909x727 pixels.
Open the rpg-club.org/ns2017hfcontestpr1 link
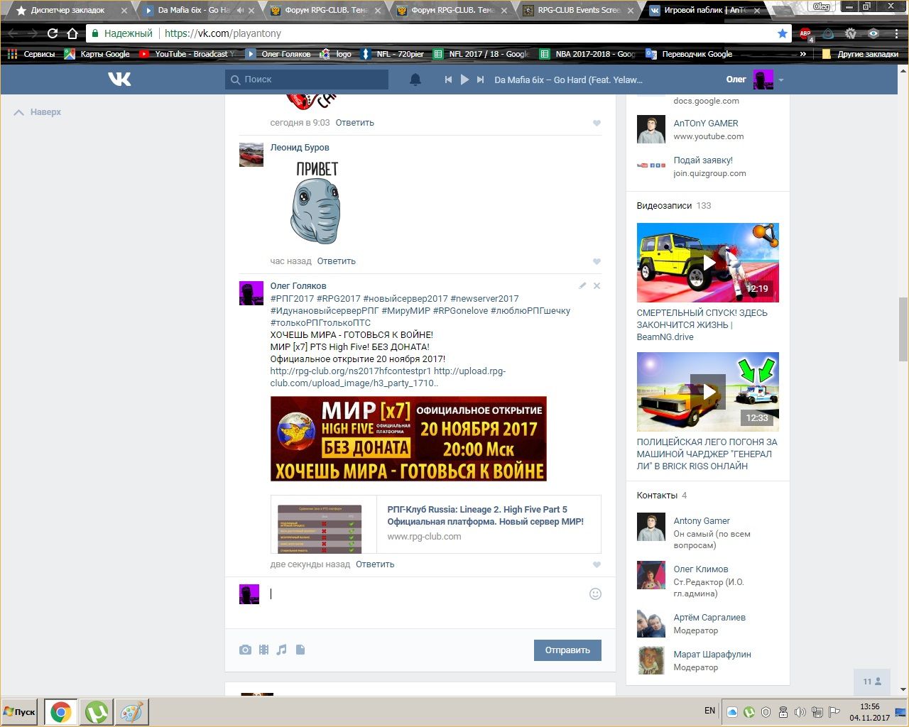[x=351, y=371]
